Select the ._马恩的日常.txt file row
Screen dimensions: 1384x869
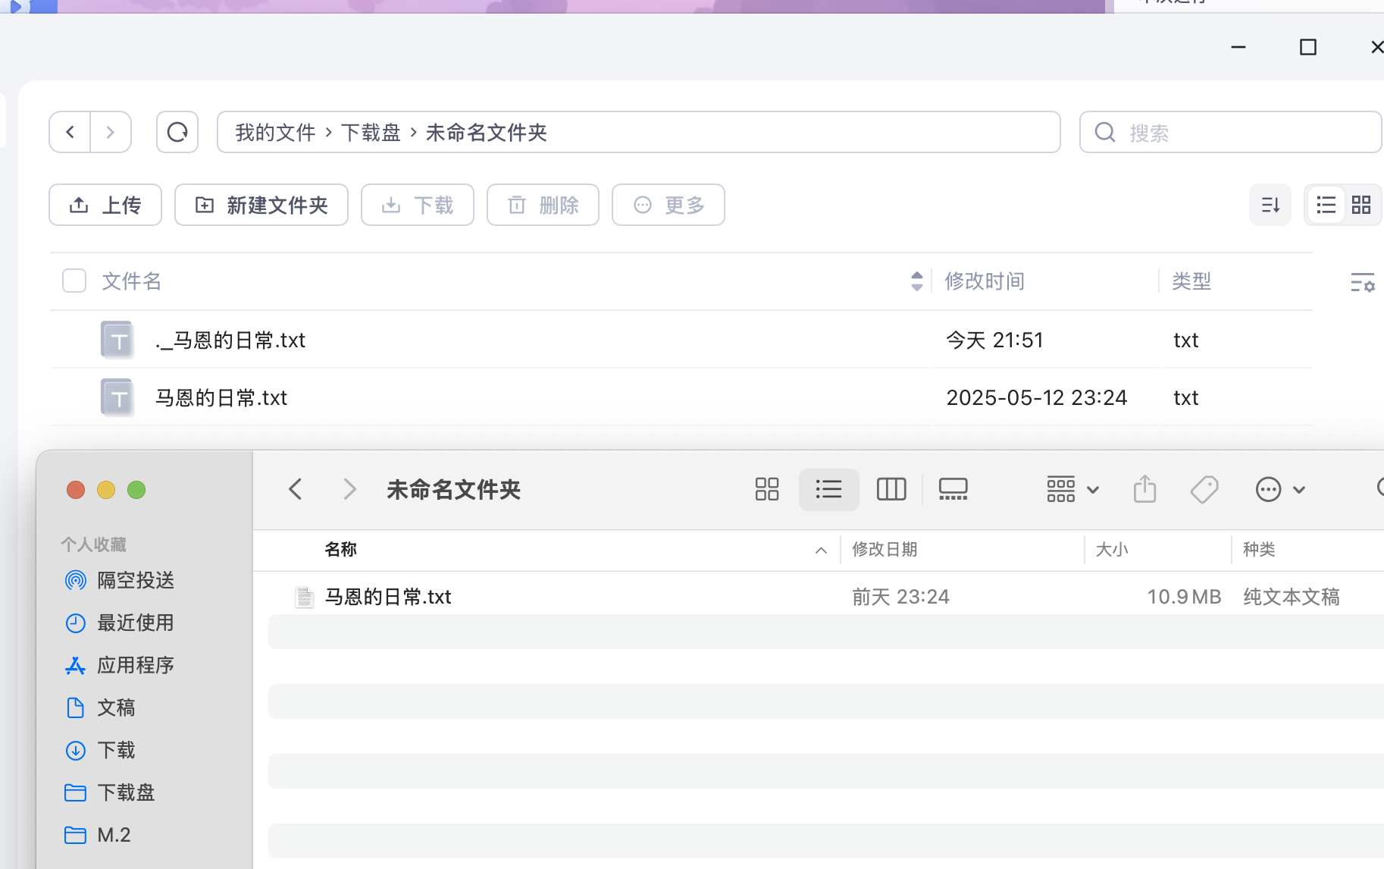click(x=681, y=340)
